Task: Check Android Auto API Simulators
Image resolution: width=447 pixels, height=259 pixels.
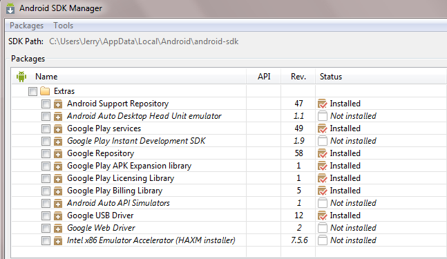Action: (x=46, y=204)
